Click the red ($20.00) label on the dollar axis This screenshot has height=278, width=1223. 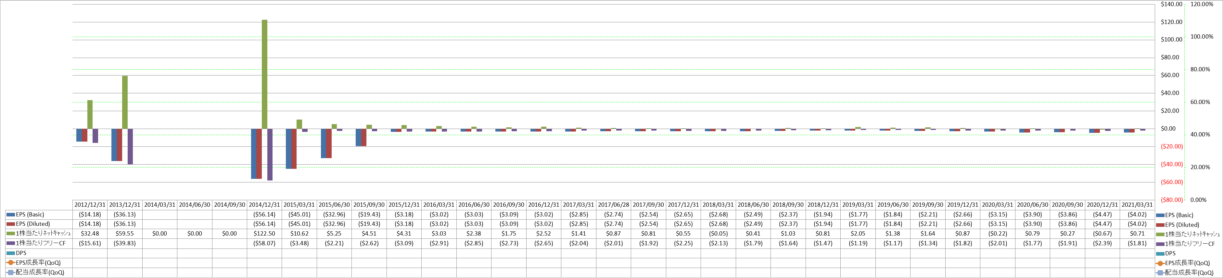pos(1172,146)
